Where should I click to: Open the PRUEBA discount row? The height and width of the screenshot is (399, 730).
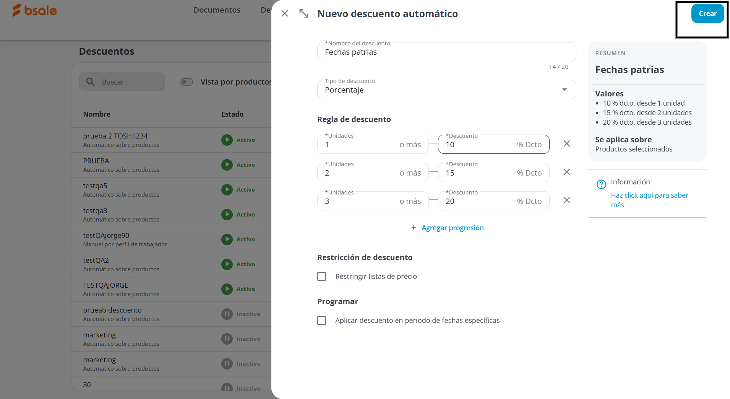[x=171, y=165]
